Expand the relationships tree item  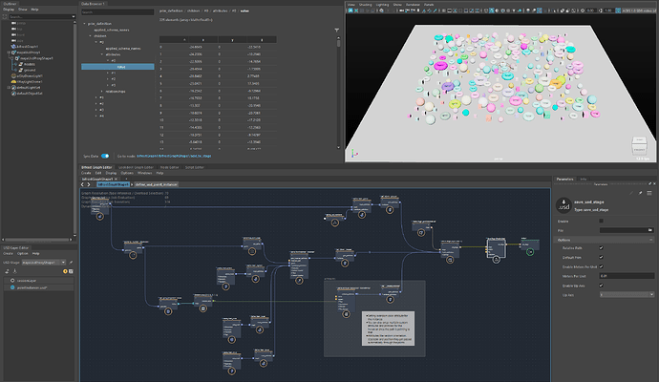tap(100, 93)
